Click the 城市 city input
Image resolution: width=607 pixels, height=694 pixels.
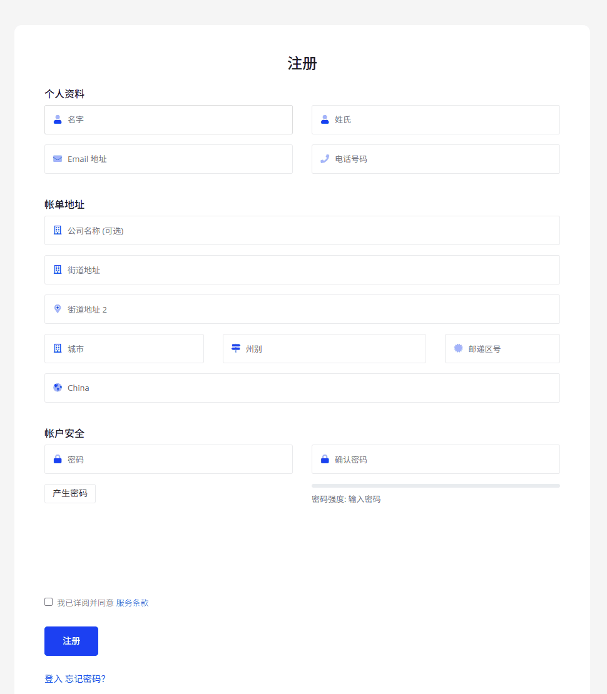click(124, 348)
